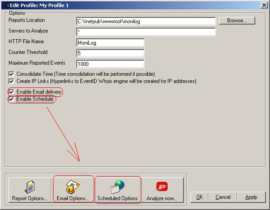Image resolution: width=270 pixels, height=210 pixels.
Task: Click the Counter Threshold input box
Action: click(x=110, y=53)
